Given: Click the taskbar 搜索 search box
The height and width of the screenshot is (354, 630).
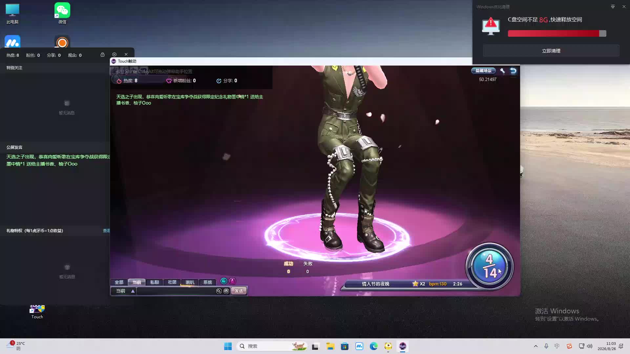Looking at the screenshot, I should click(x=272, y=346).
